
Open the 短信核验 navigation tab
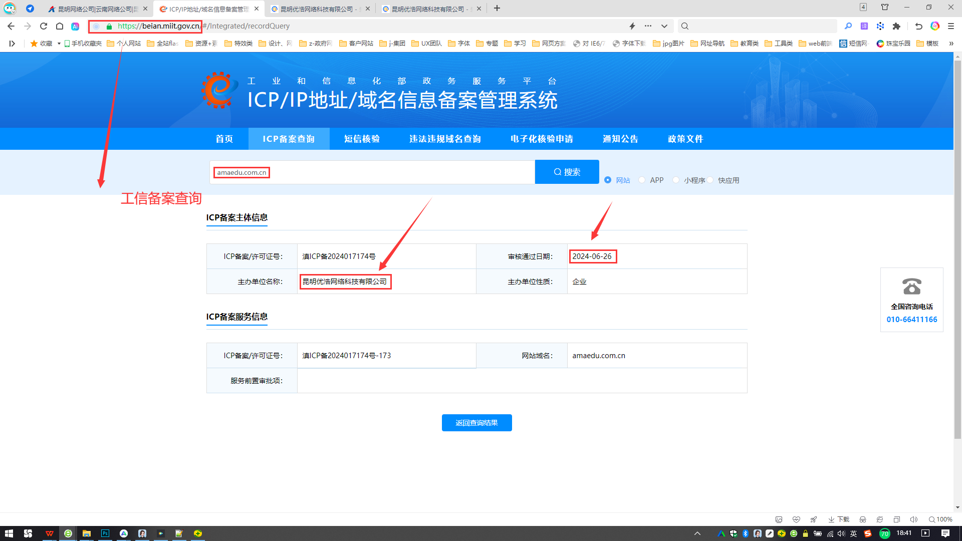coord(362,139)
